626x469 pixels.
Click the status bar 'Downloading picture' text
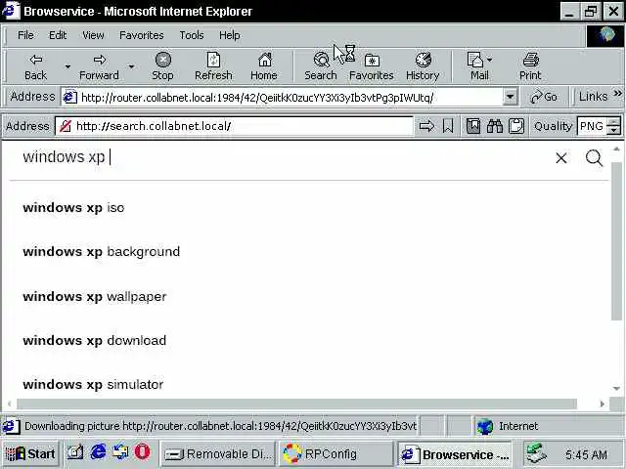220,426
